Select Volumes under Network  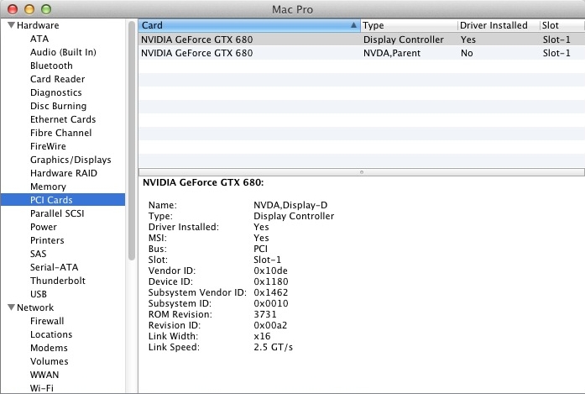coord(50,361)
